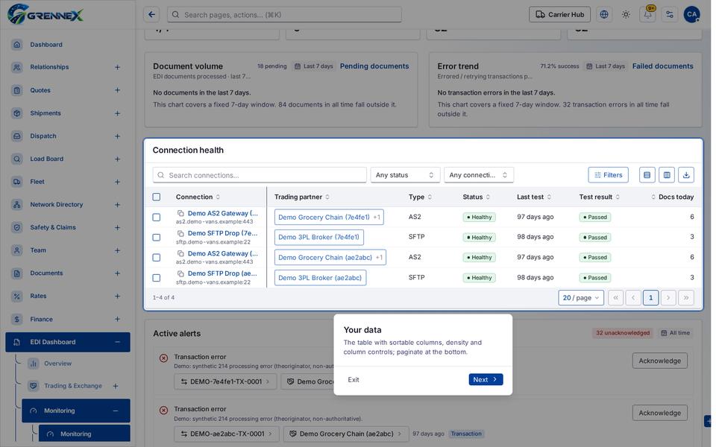Click the back arrow button in top bar

tap(151, 15)
